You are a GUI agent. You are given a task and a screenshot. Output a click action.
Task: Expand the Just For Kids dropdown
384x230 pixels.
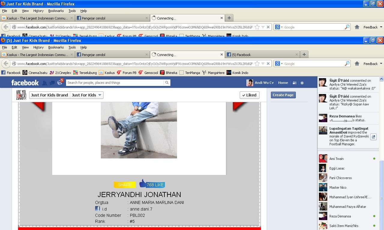point(87,95)
